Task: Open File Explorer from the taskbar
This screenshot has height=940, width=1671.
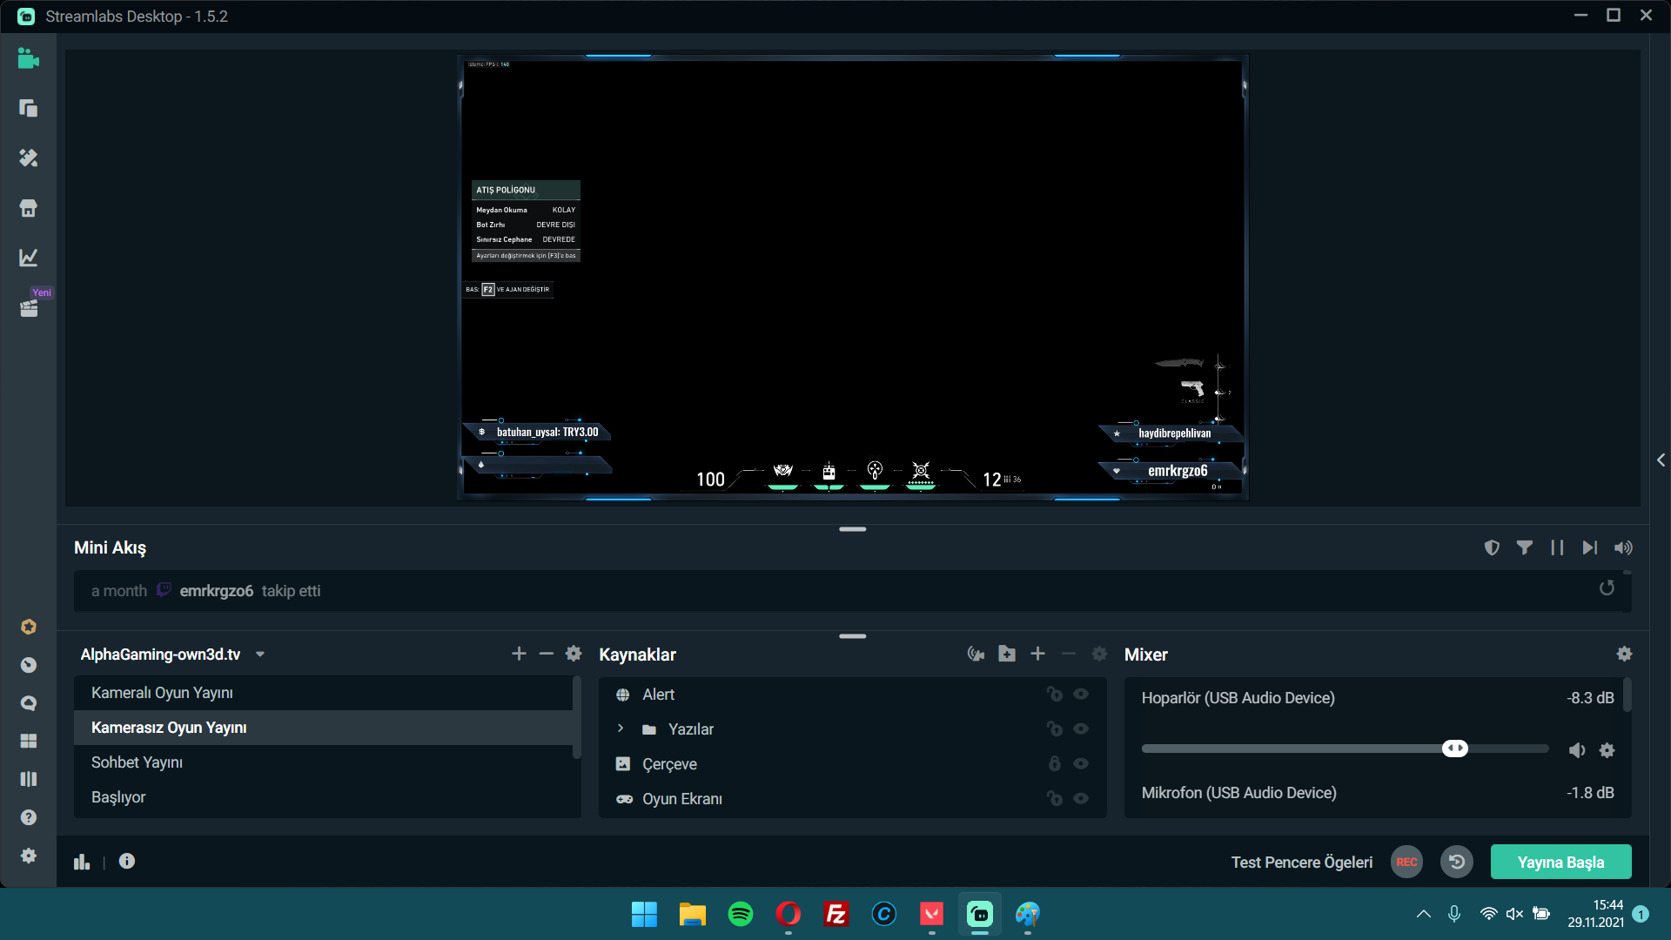Action: [693, 914]
